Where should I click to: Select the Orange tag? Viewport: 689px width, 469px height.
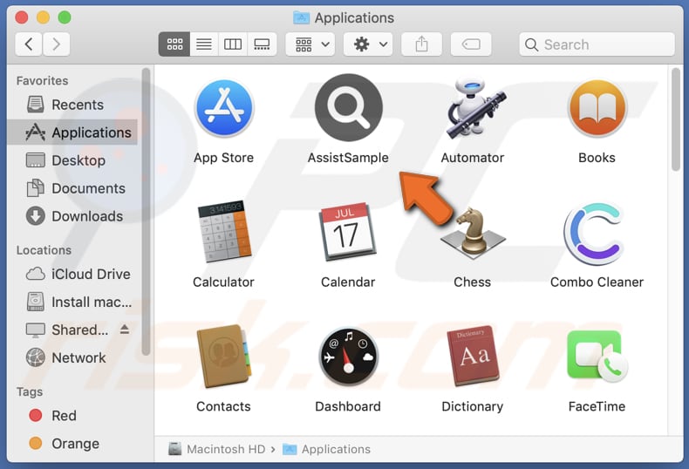coord(73,444)
